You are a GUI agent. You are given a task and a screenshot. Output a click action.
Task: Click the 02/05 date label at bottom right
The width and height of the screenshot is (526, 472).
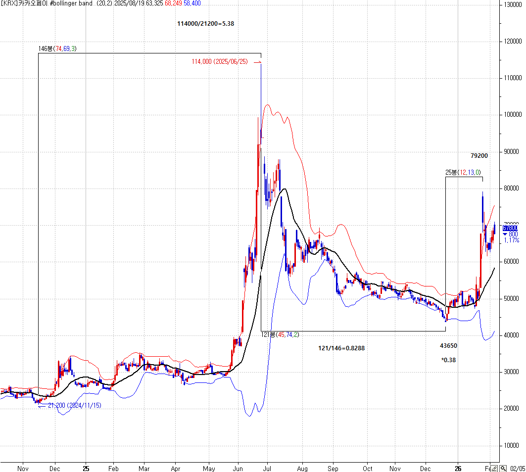click(517, 468)
